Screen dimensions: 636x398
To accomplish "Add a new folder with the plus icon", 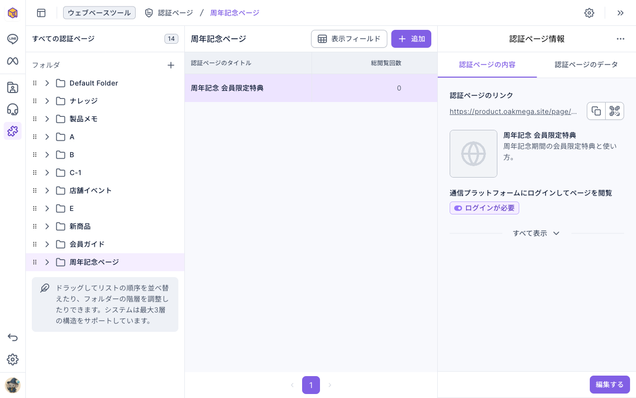I will click(x=171, y=65).
